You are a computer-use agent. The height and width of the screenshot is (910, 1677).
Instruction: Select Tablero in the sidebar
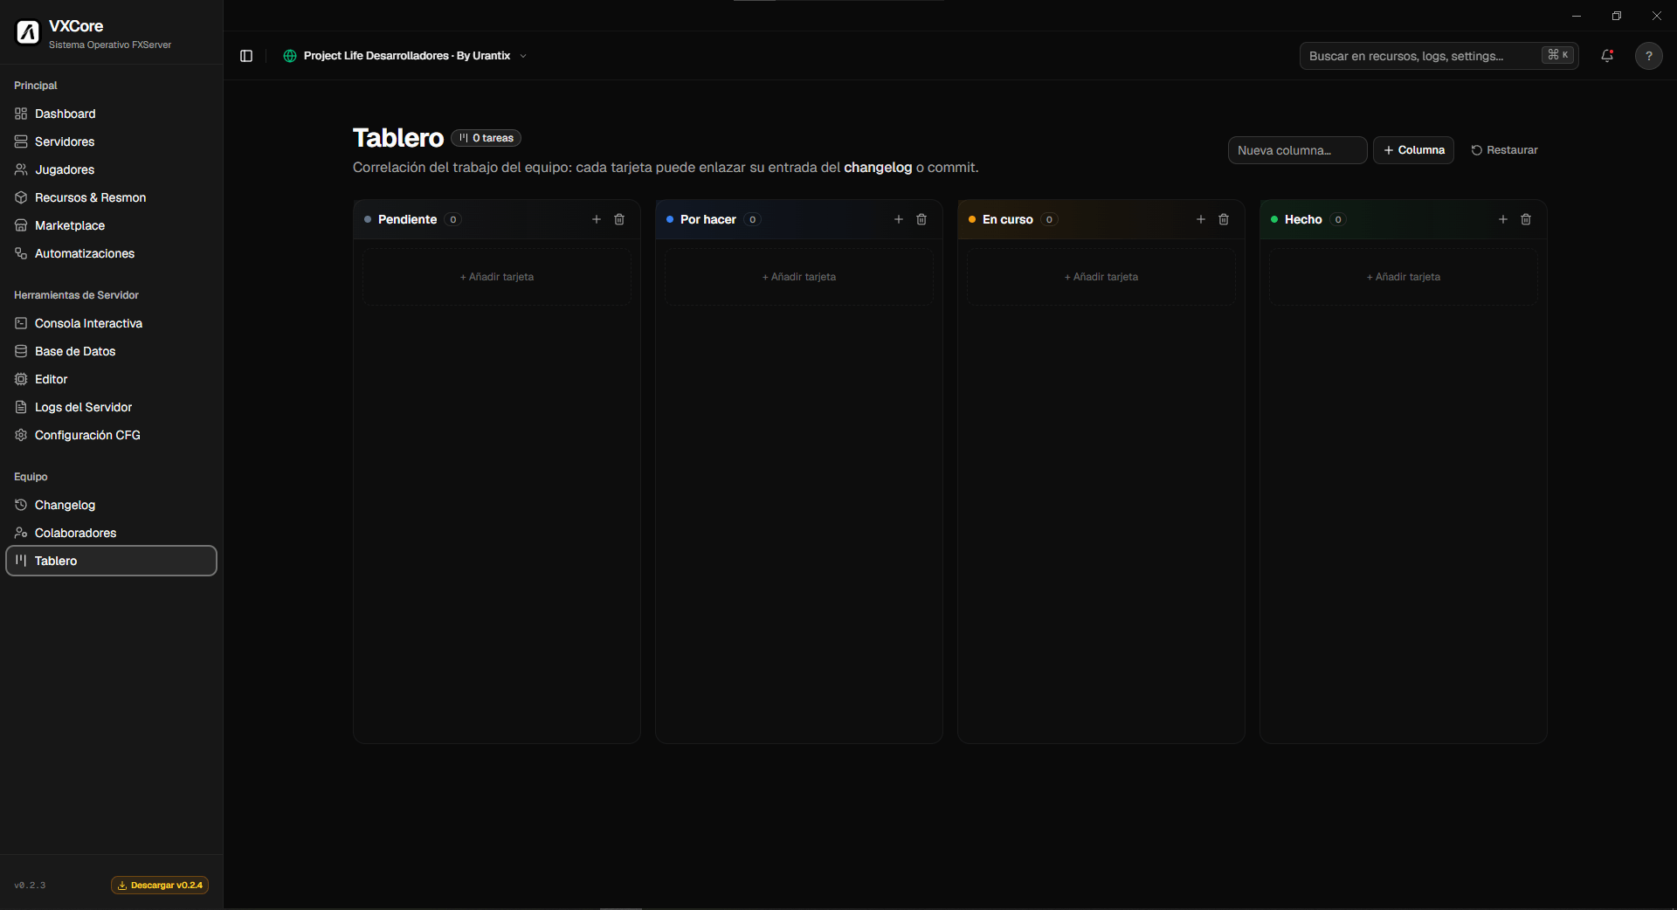point(111,561)
